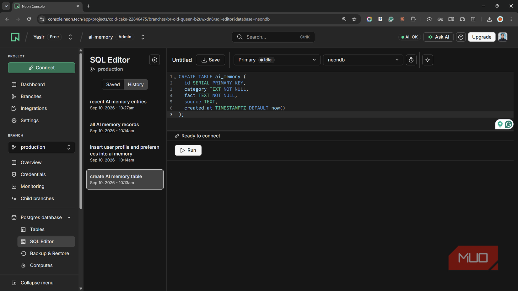Close the Neon Console tab
This screenshot has height=291, width=518.
click(x=78, y=6)
